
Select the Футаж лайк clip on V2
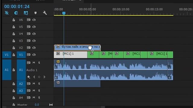tap(77, 48)
